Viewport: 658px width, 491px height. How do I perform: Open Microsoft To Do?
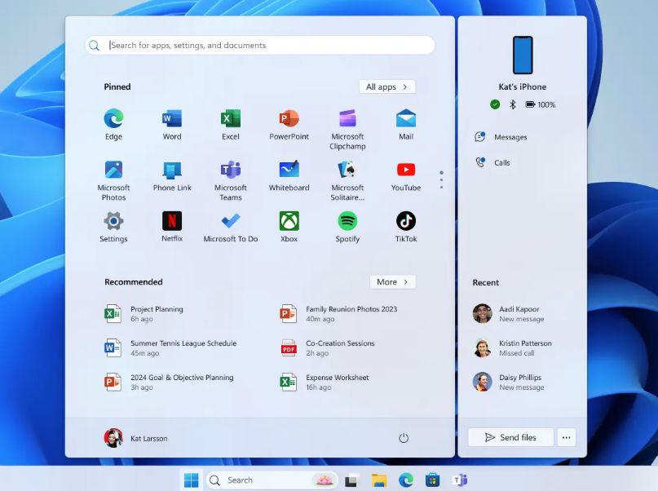coord(231,227)
